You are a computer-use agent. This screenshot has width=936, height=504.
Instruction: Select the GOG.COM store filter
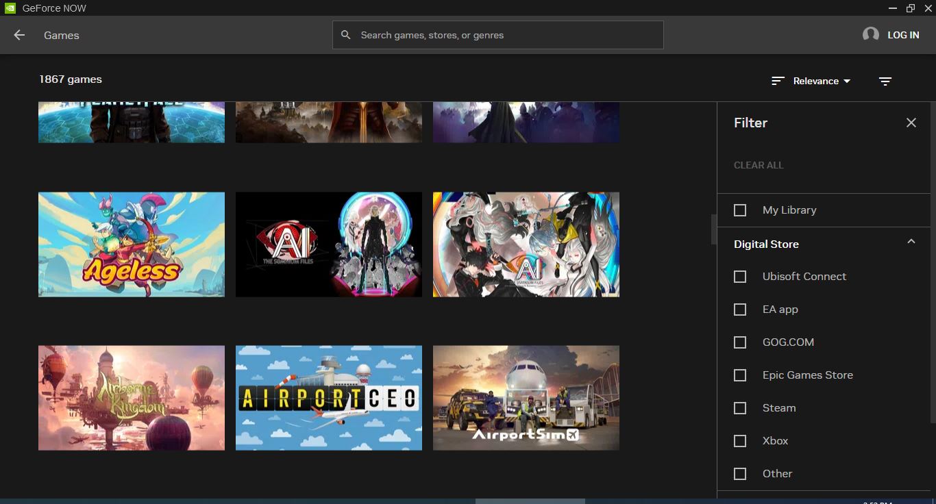point(740,342)
